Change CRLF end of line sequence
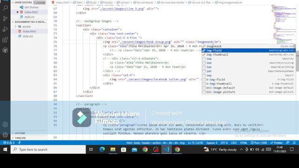 pos(234,143)
